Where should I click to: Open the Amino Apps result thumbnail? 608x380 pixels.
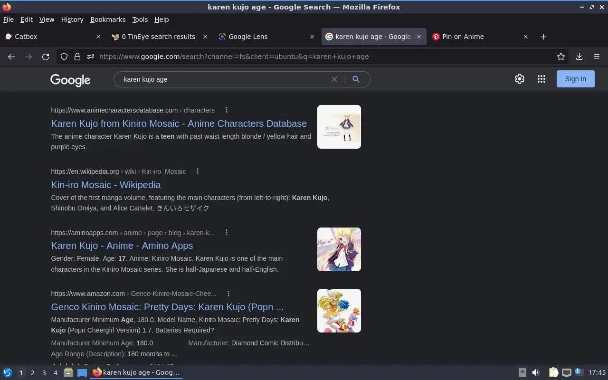[339, 249]
